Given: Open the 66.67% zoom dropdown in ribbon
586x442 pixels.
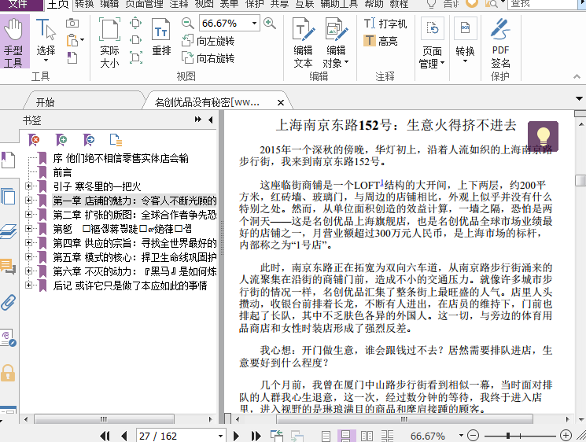Looking at the screenshot, I should click(x=254, y=23).
